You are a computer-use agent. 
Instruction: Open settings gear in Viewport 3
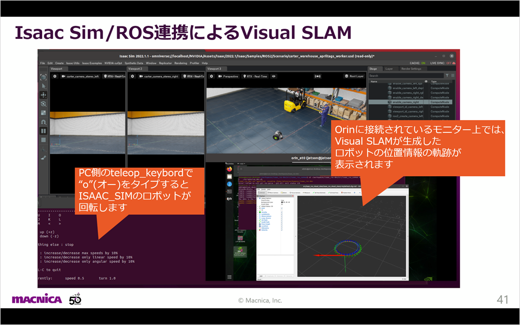pos(211,76)
